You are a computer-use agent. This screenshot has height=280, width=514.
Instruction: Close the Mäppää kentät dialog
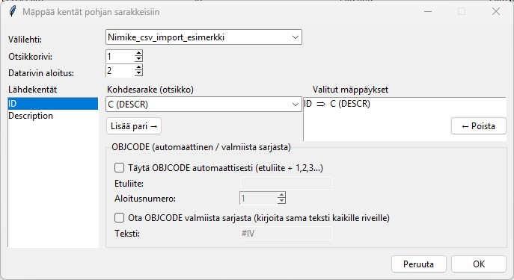pos(496,11)
